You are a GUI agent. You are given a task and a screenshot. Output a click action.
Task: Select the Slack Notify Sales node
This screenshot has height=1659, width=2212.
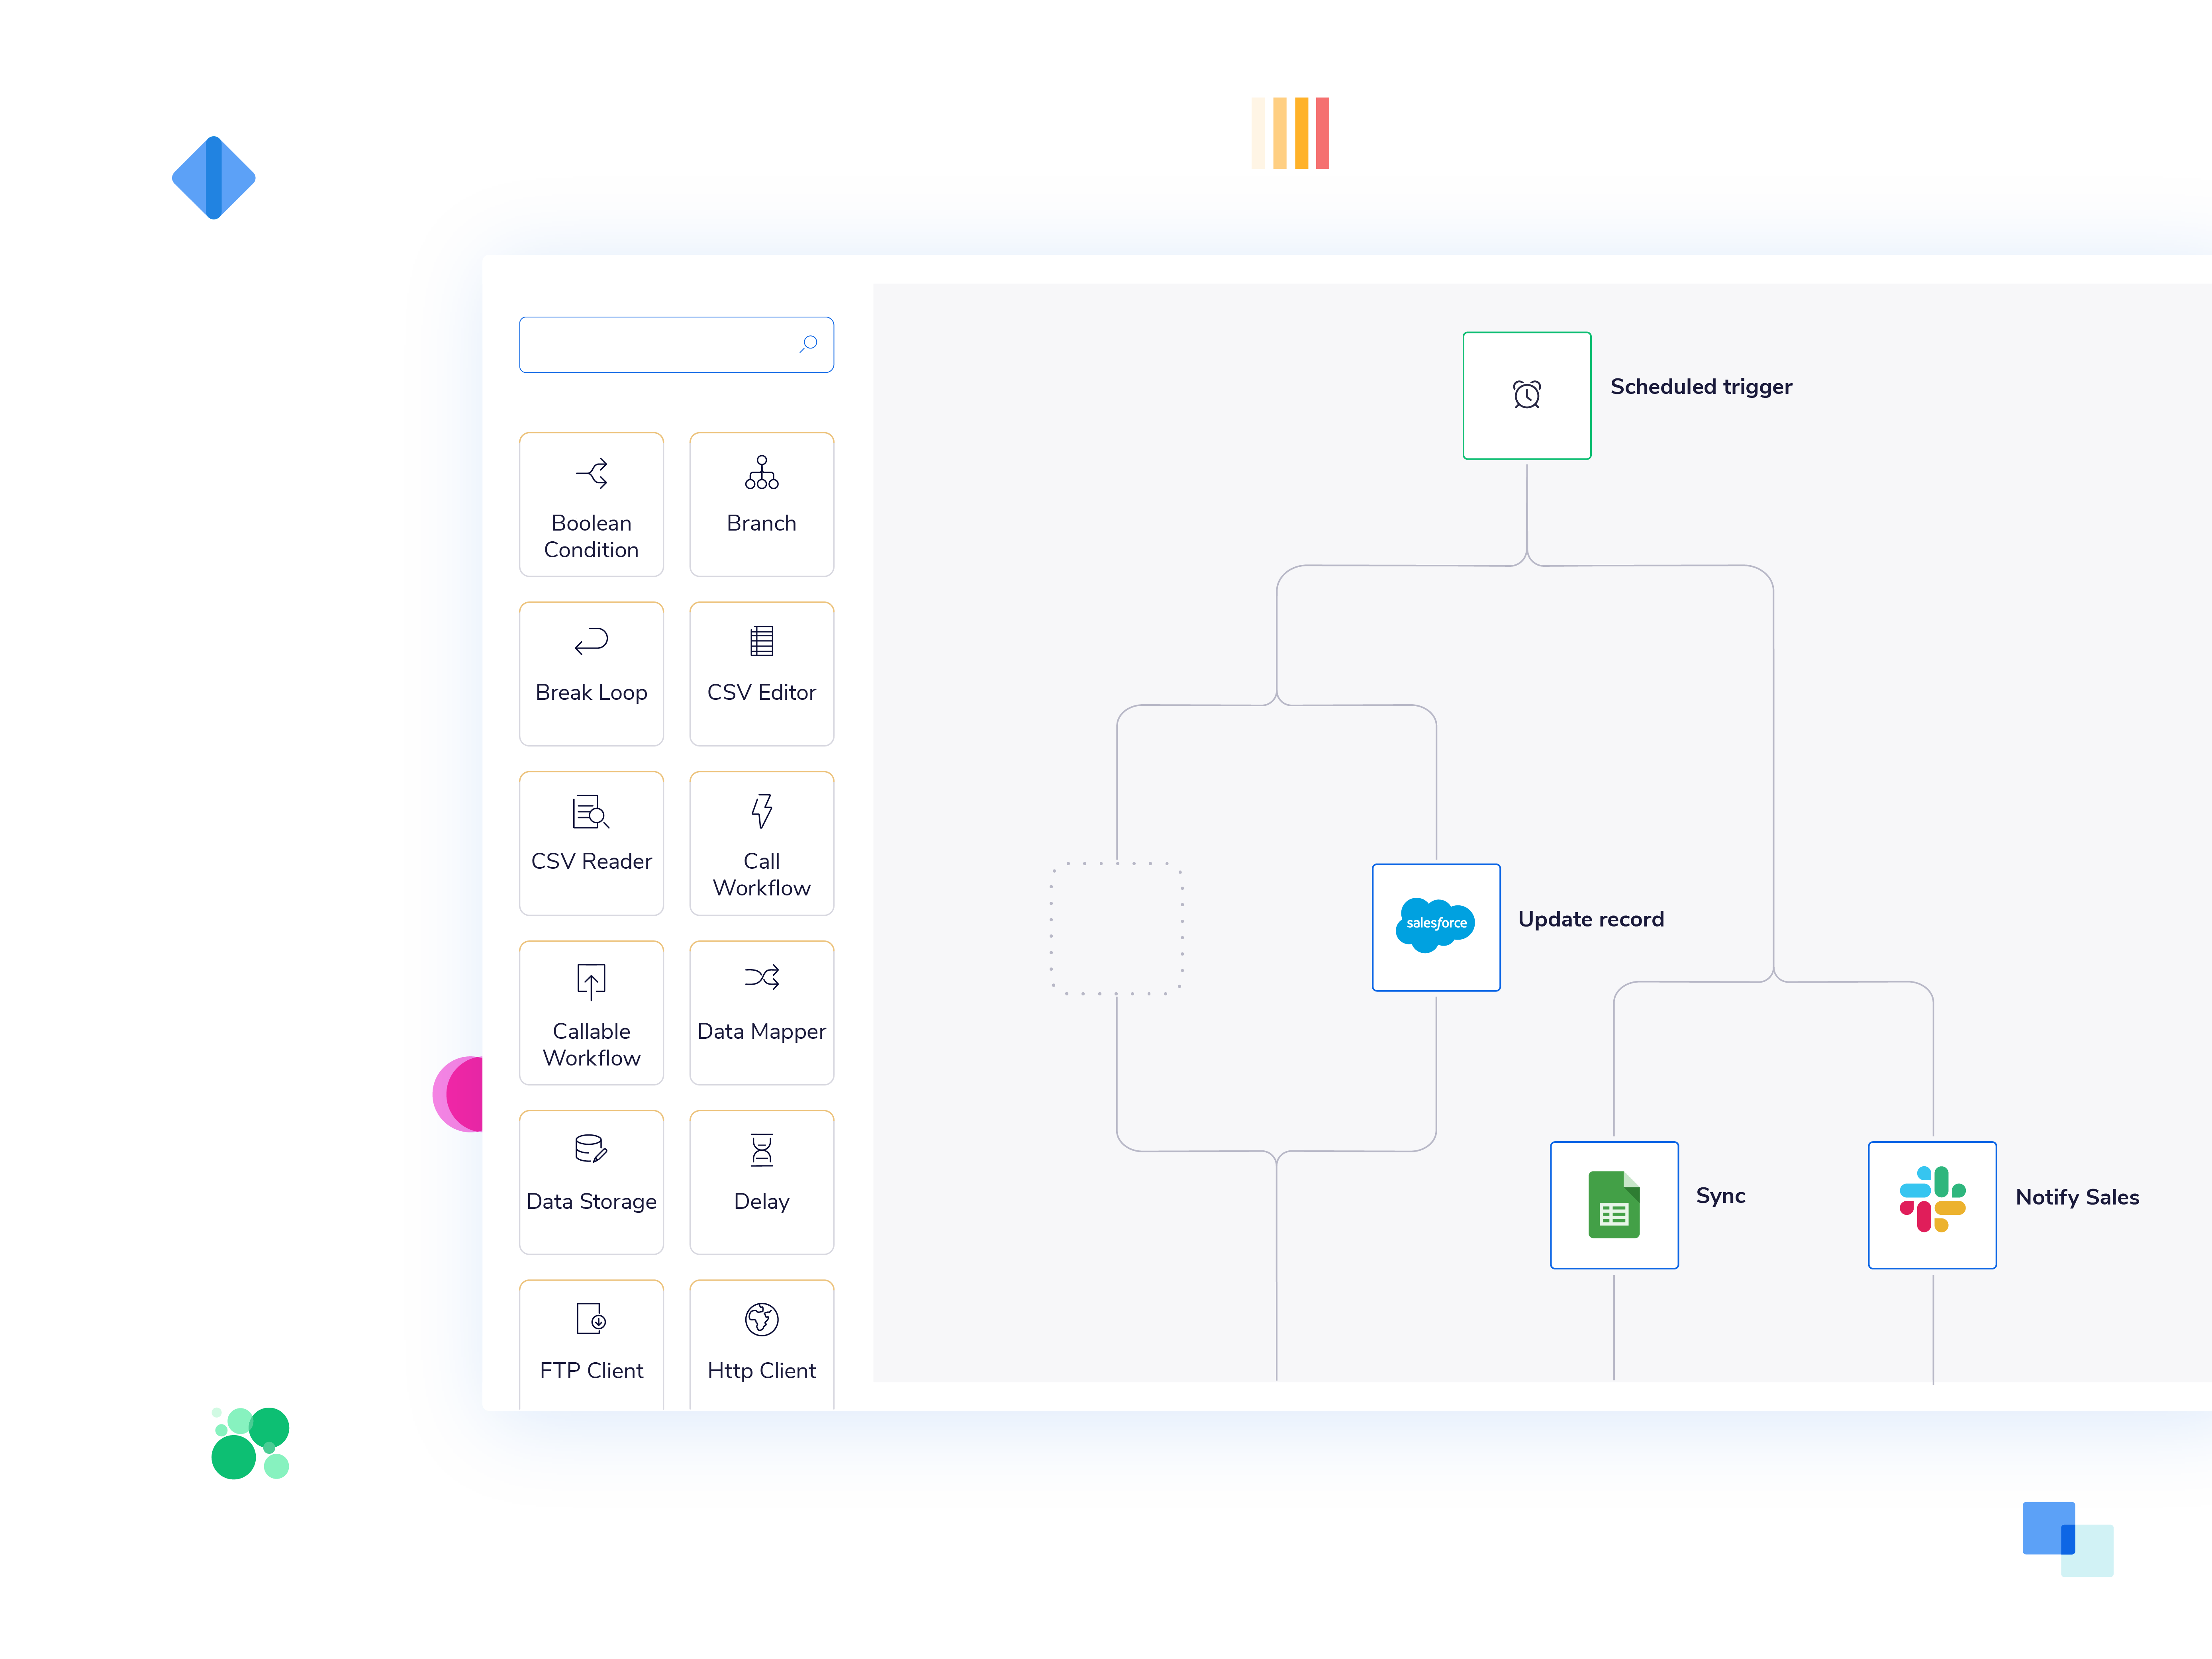pyautogui.click(x=1931, y=1197)
